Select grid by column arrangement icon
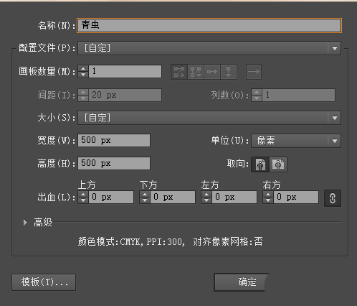The width and height of the screenshot is (357, 306). point(196,72)
